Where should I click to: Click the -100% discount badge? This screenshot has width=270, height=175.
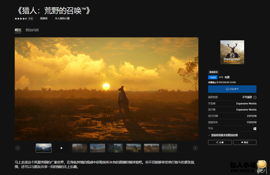[x=213, y=77]
